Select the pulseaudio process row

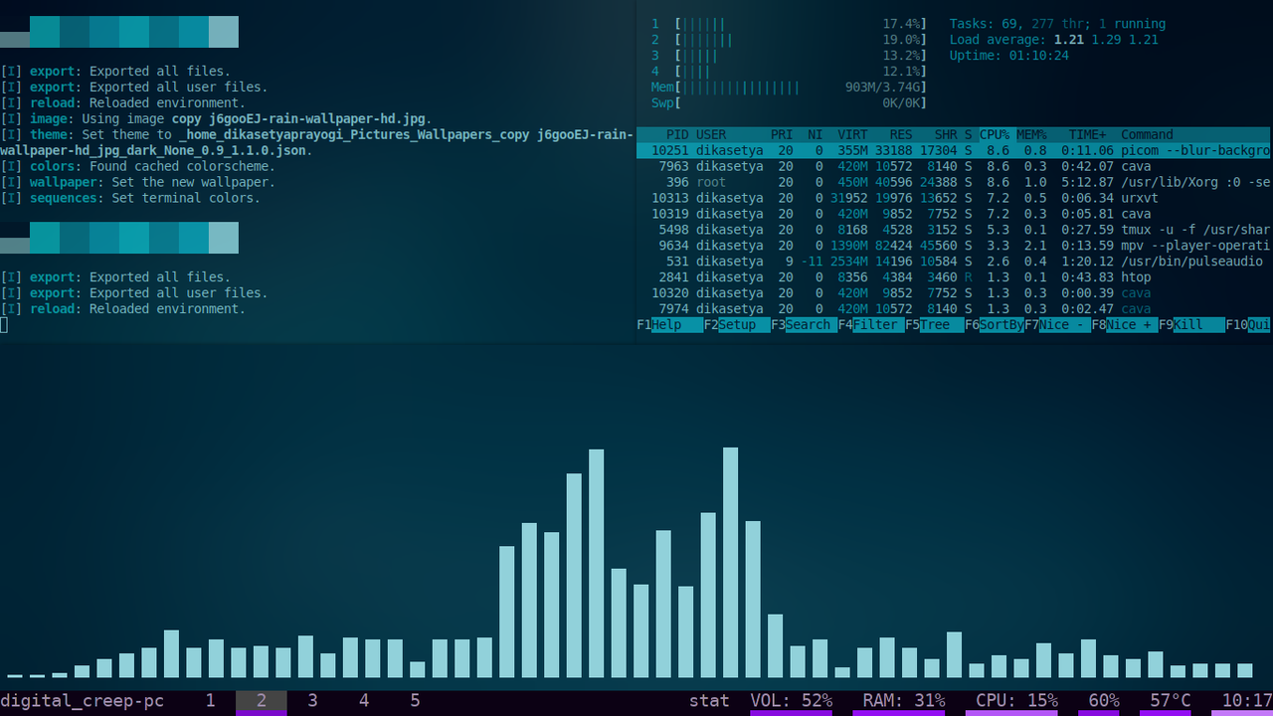click(954, 262)
